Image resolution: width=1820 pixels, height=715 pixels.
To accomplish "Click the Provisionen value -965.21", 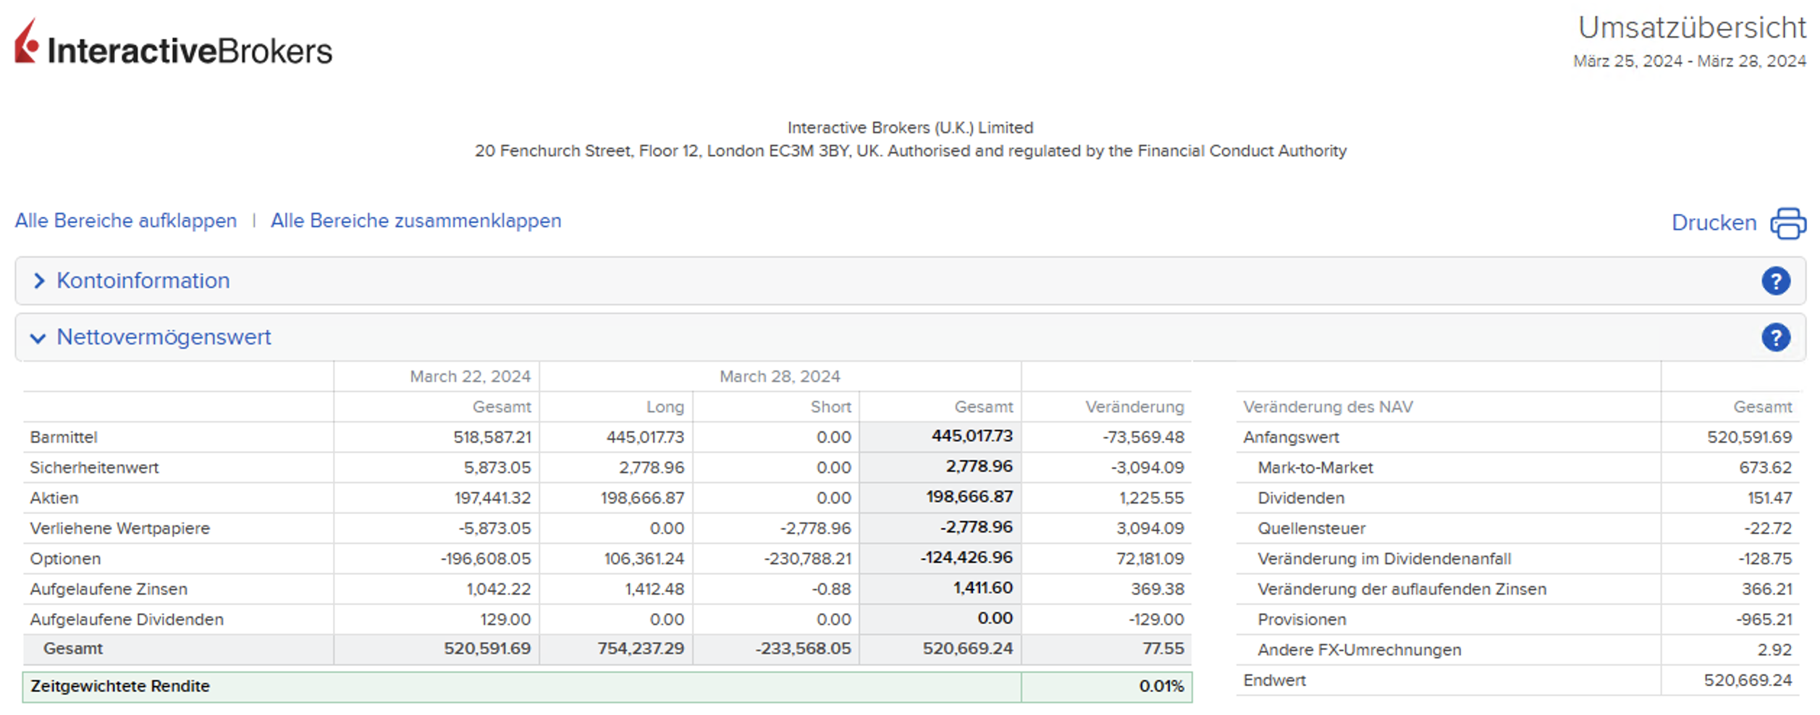I will tap(1763, 619).
